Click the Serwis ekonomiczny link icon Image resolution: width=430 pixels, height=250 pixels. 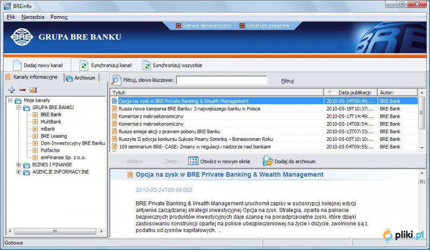[x=178, y=25]
